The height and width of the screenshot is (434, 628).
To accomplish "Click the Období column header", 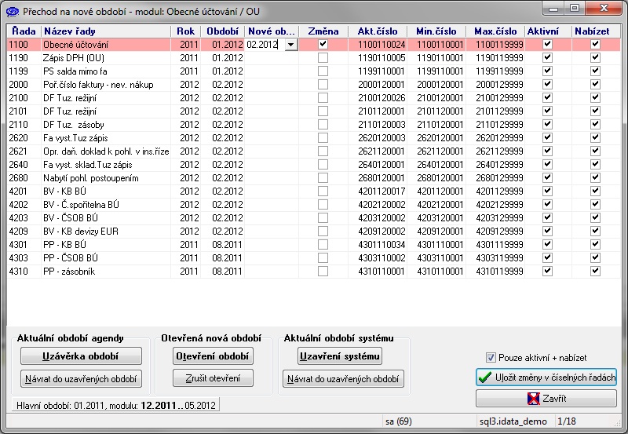I will tap(222, 31).
